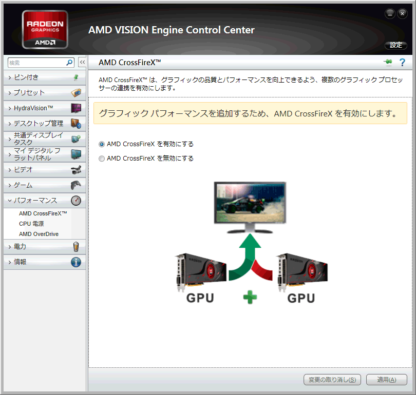Click the ビデオ camcorder icon
This screenshot has height=395, width=416.
point(76,170)
